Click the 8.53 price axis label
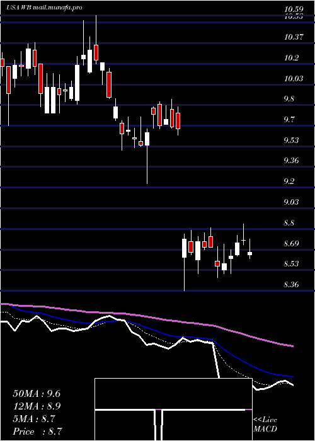Viewport: 315px width, 441px height. [x=291, y=264]
